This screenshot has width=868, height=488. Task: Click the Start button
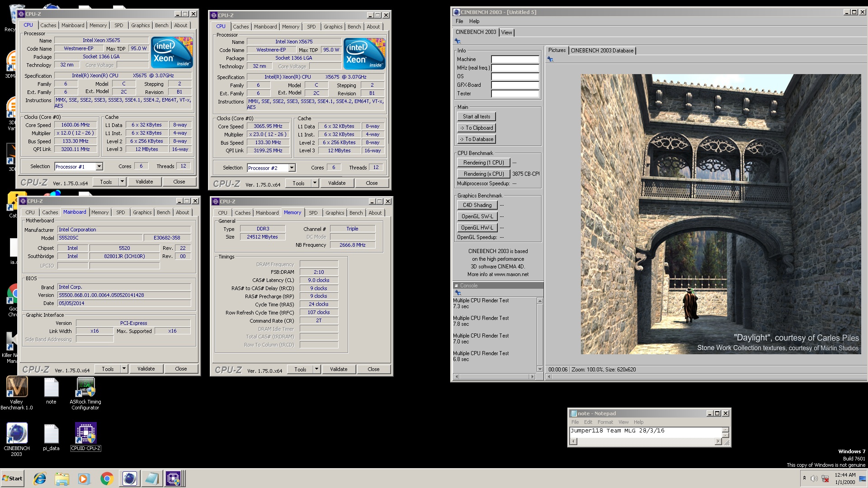pyautogui.click(x=12, y=479)
